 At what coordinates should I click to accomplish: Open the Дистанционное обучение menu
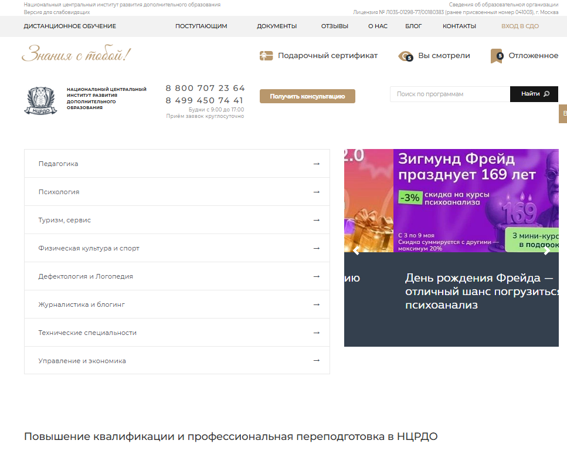[x=70, y=26]
